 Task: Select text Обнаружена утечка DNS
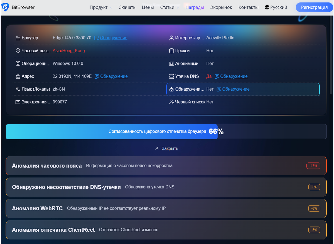[x=150, y=187]
